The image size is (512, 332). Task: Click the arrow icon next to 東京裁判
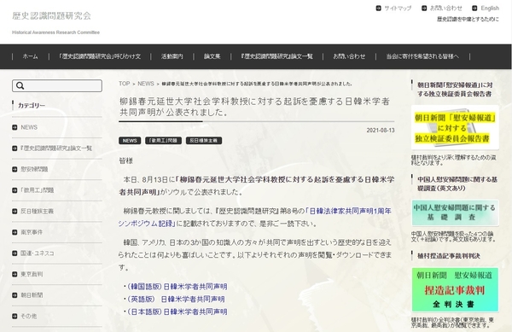(x=15, y=274)
